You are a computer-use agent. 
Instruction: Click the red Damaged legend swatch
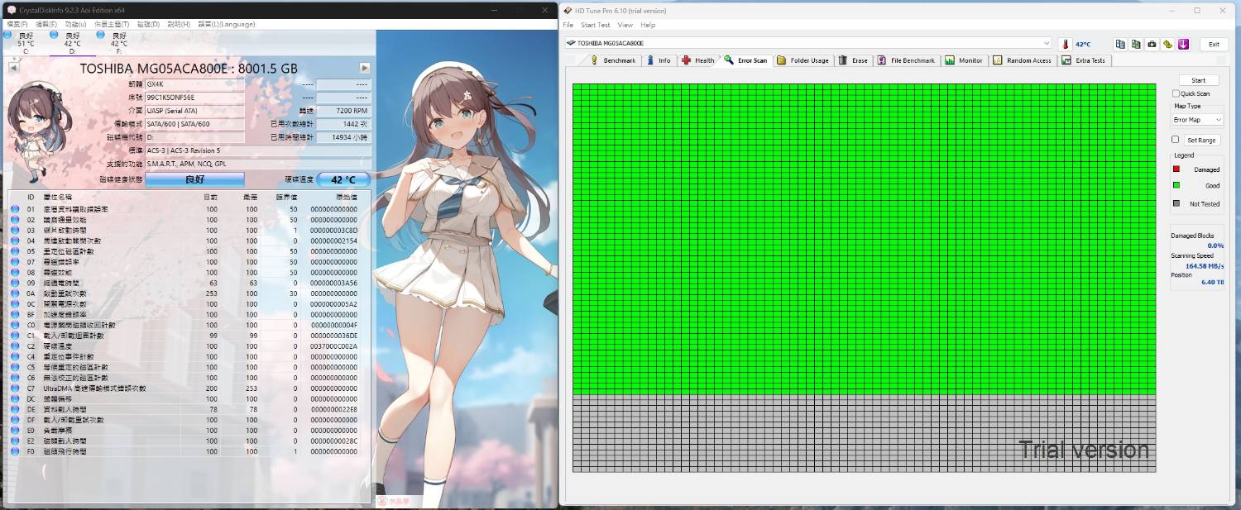[x=1176, y=169]
